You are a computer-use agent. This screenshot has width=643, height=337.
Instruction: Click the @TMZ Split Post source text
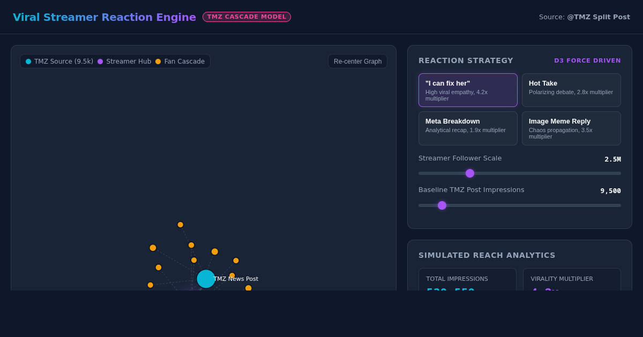pos(599,17)
